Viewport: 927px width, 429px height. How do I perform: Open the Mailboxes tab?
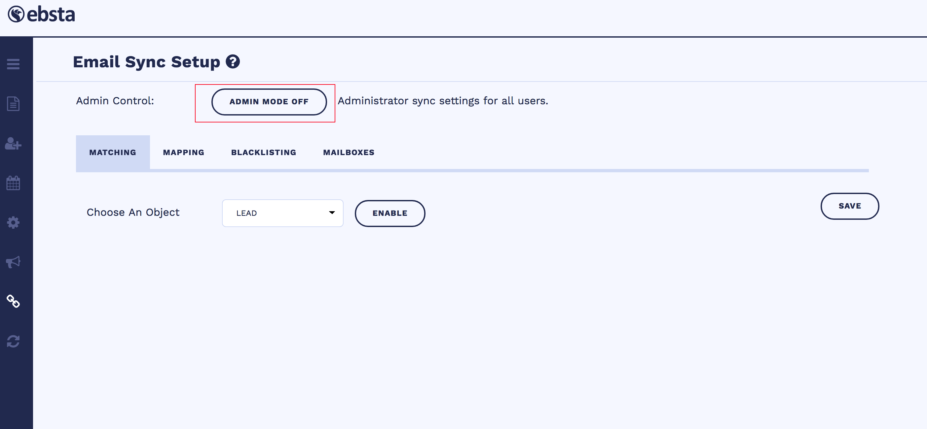(x=348, y=152)
